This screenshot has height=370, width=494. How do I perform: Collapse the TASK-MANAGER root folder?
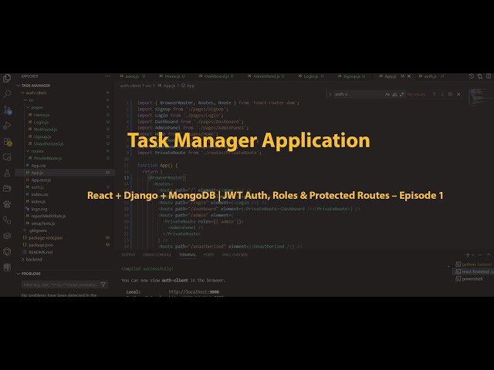[19, 86]
